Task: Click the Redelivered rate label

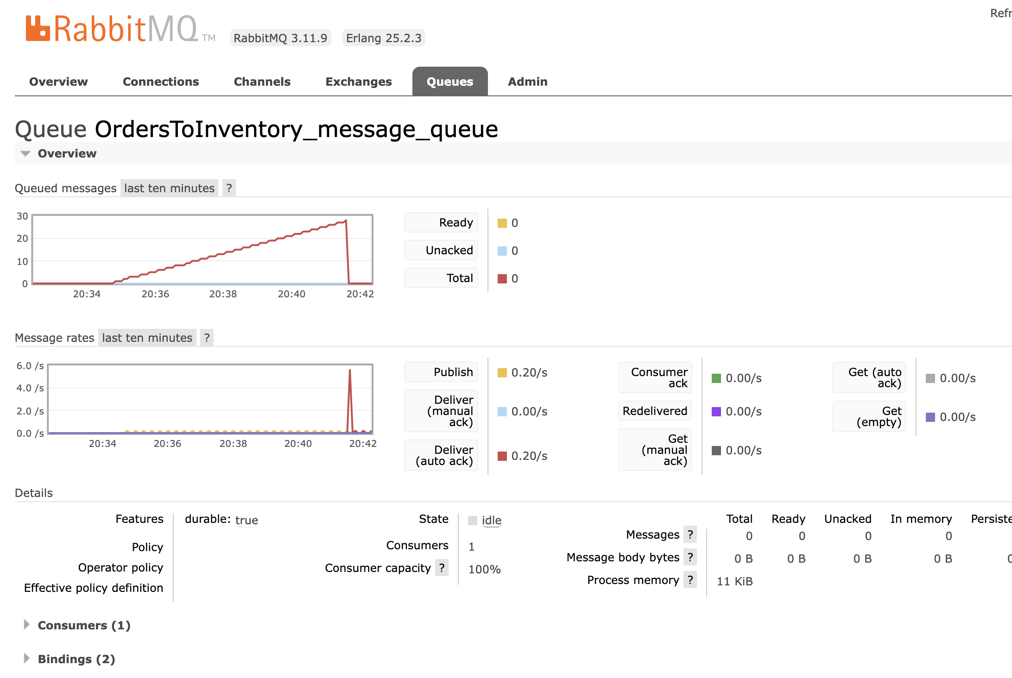Action: pos(655,411)
